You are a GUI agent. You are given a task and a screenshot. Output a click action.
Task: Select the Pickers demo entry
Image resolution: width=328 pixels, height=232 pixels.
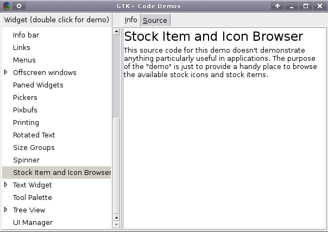coord(25,97)
